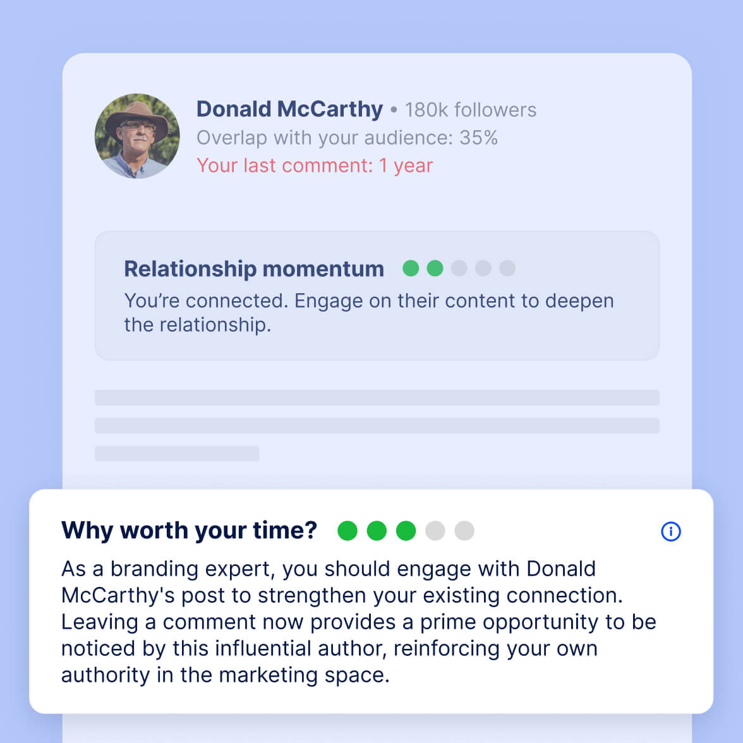The image size is (743, 743).
Task: Click fourth gray dot beside Why worth your time
Action: click(435, 531)
